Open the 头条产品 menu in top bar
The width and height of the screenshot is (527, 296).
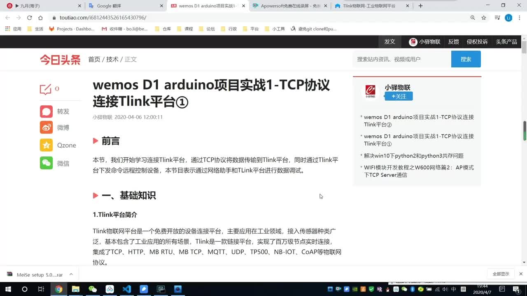click(x=506, y=42)
